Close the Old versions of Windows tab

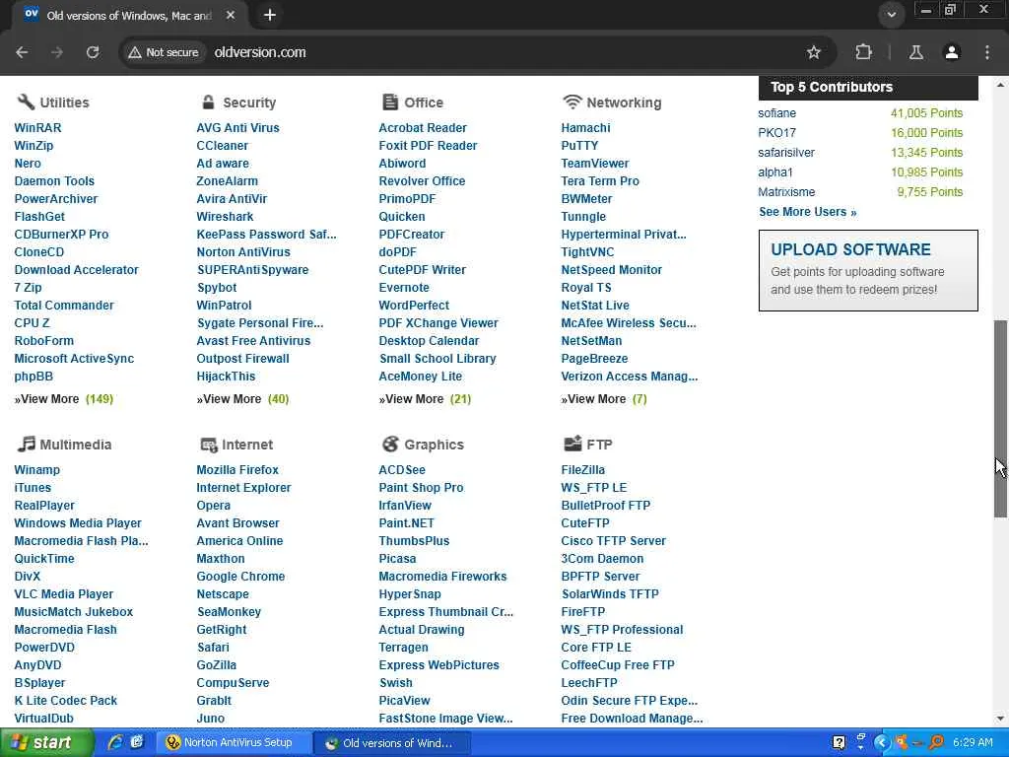(x=231, y=15)
